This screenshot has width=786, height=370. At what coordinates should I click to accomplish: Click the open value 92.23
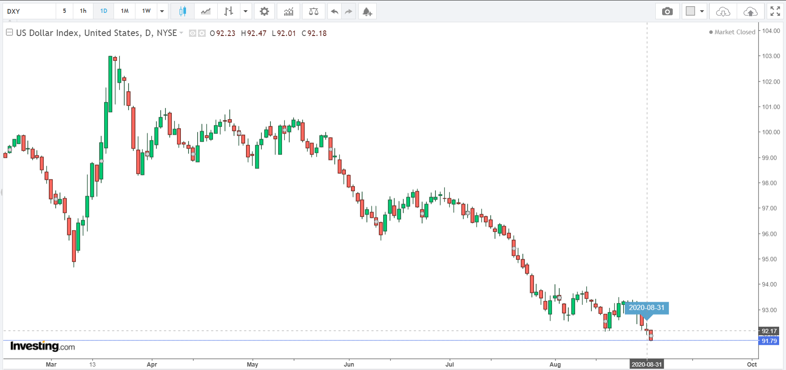coord(226,33)
